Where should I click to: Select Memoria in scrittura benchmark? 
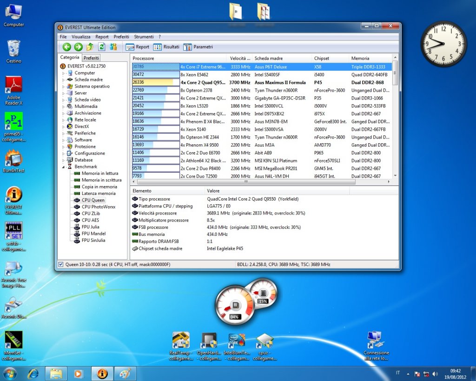101,180
